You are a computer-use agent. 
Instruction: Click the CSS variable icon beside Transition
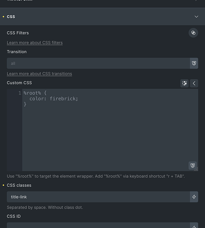[194, 63]
